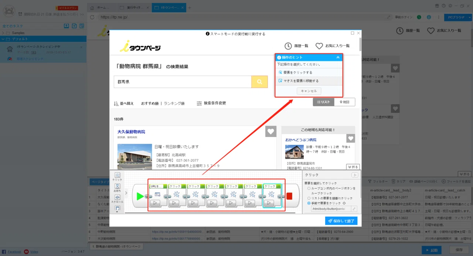Select 手動で要素をクリック radio

point(309,203)
